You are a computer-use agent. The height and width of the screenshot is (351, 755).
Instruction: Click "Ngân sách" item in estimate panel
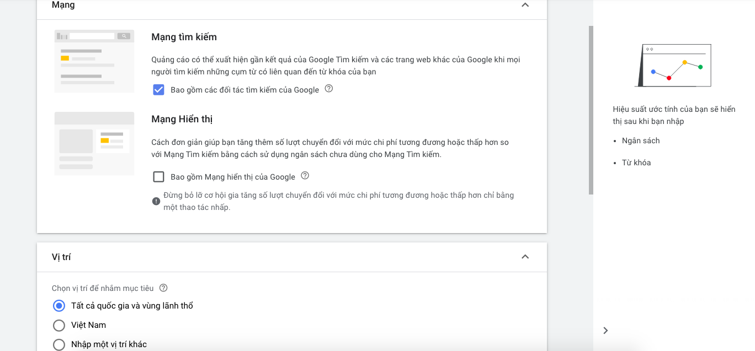click(x=641, y=141)
